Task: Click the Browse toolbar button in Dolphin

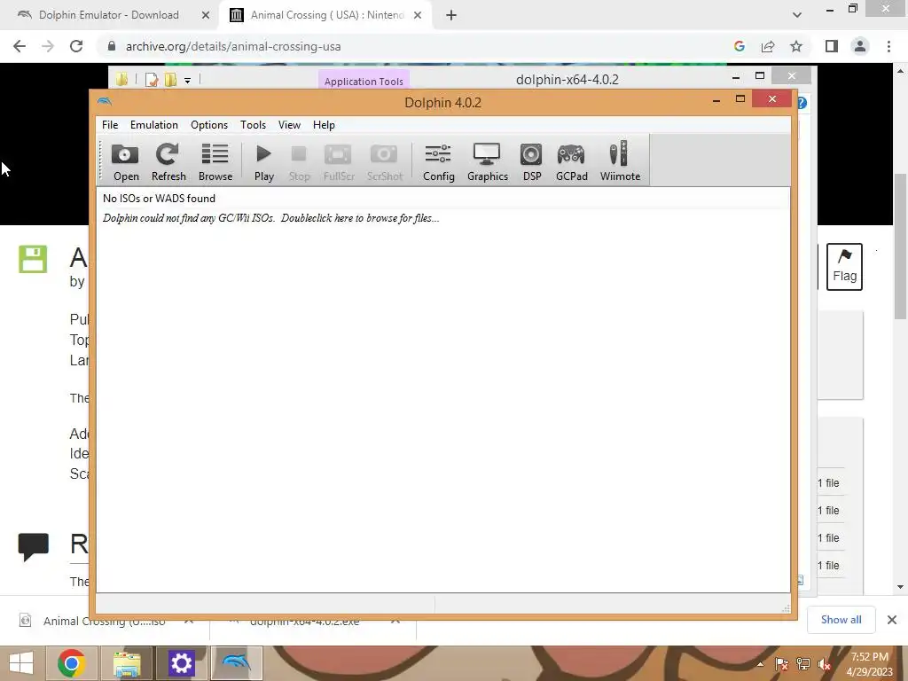Action: click(x=215, y=161)
